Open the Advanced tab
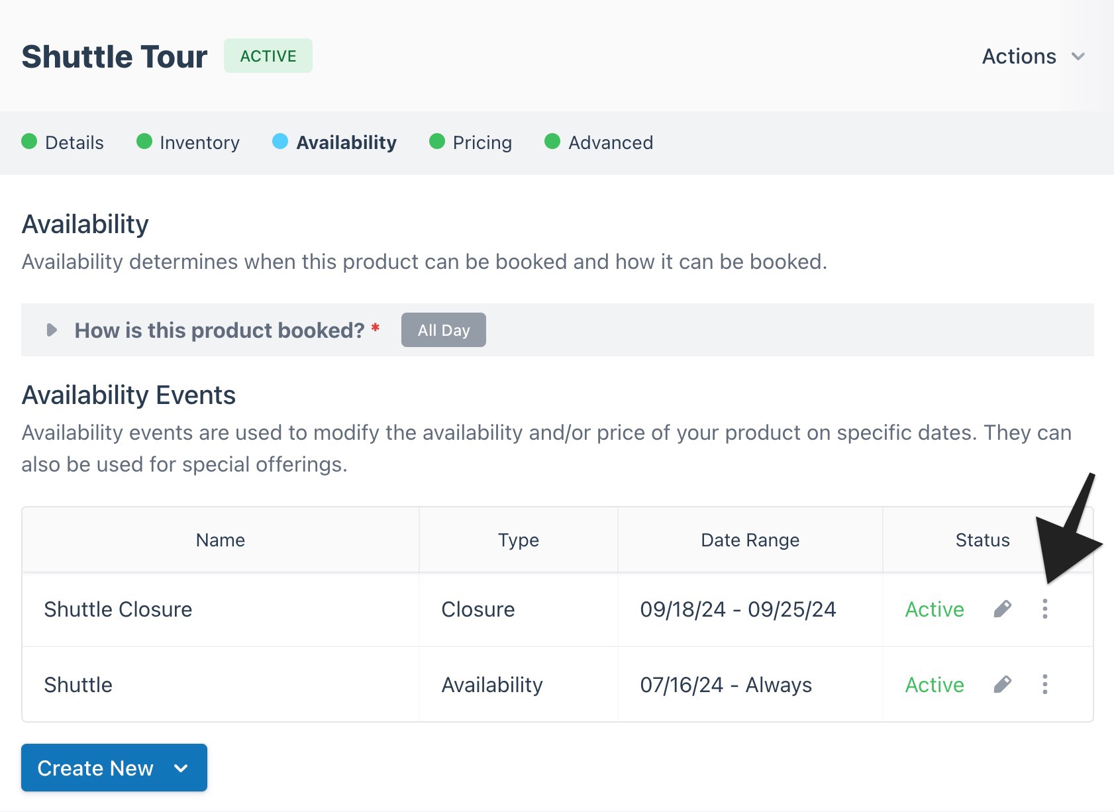Viewport: 1114px width, 812px height. click(x=599, y=142)
